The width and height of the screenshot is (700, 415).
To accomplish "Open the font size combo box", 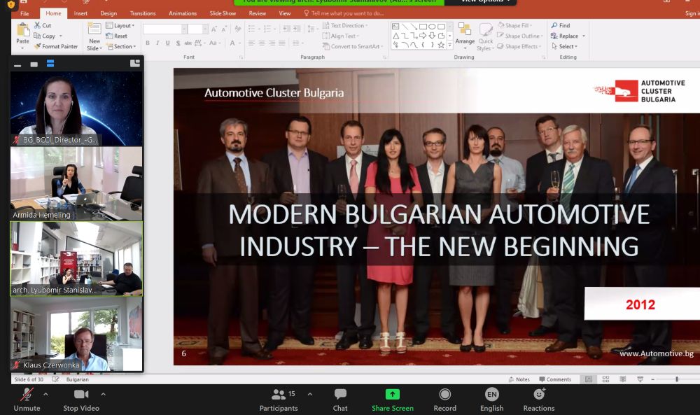I will point(198,29).
